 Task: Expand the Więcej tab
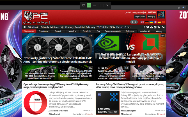click(159, 31)
